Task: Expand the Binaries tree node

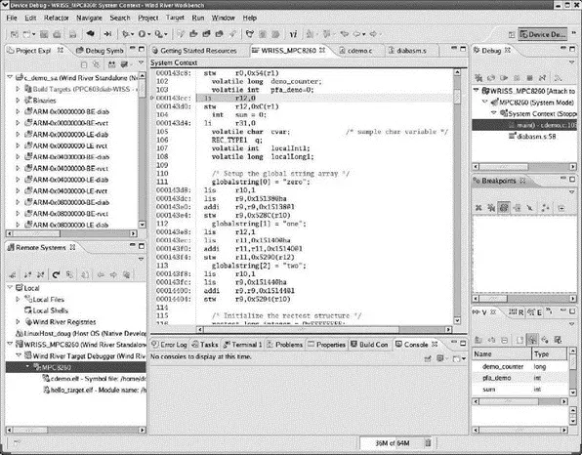Action: [18, 101]
